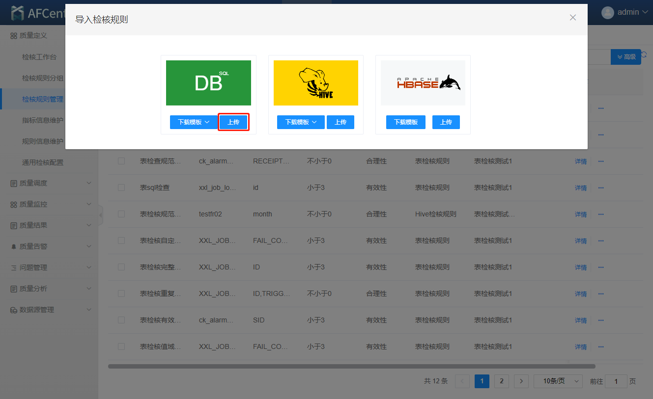Click the admin user avatar icon
Viewport: 653px width, 399px height.
[608, 12]
